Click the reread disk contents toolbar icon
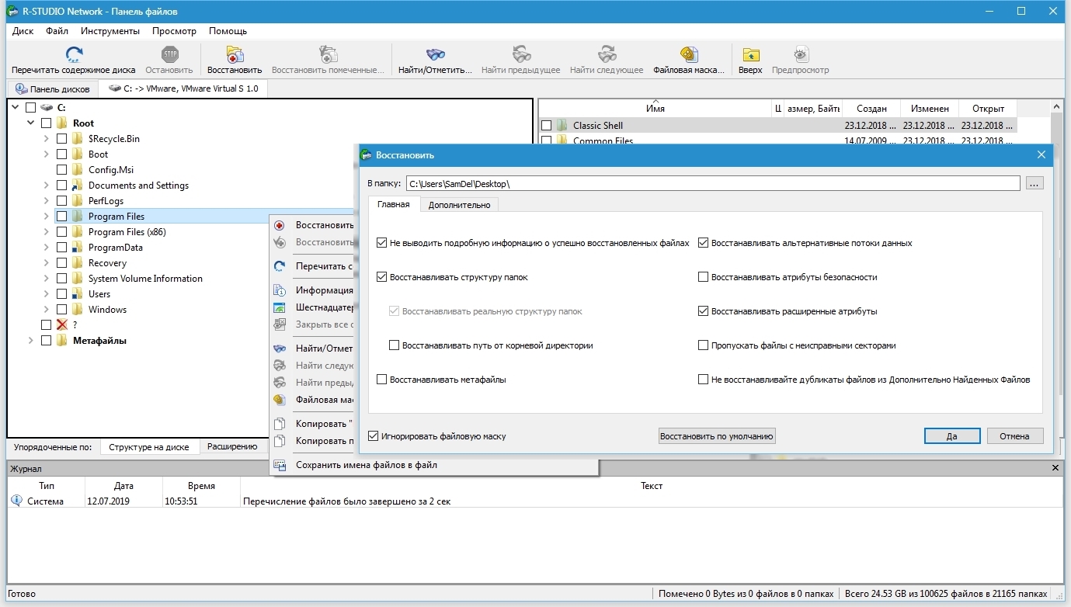The height and width of the screenshot is (607, 1071). 74,54
